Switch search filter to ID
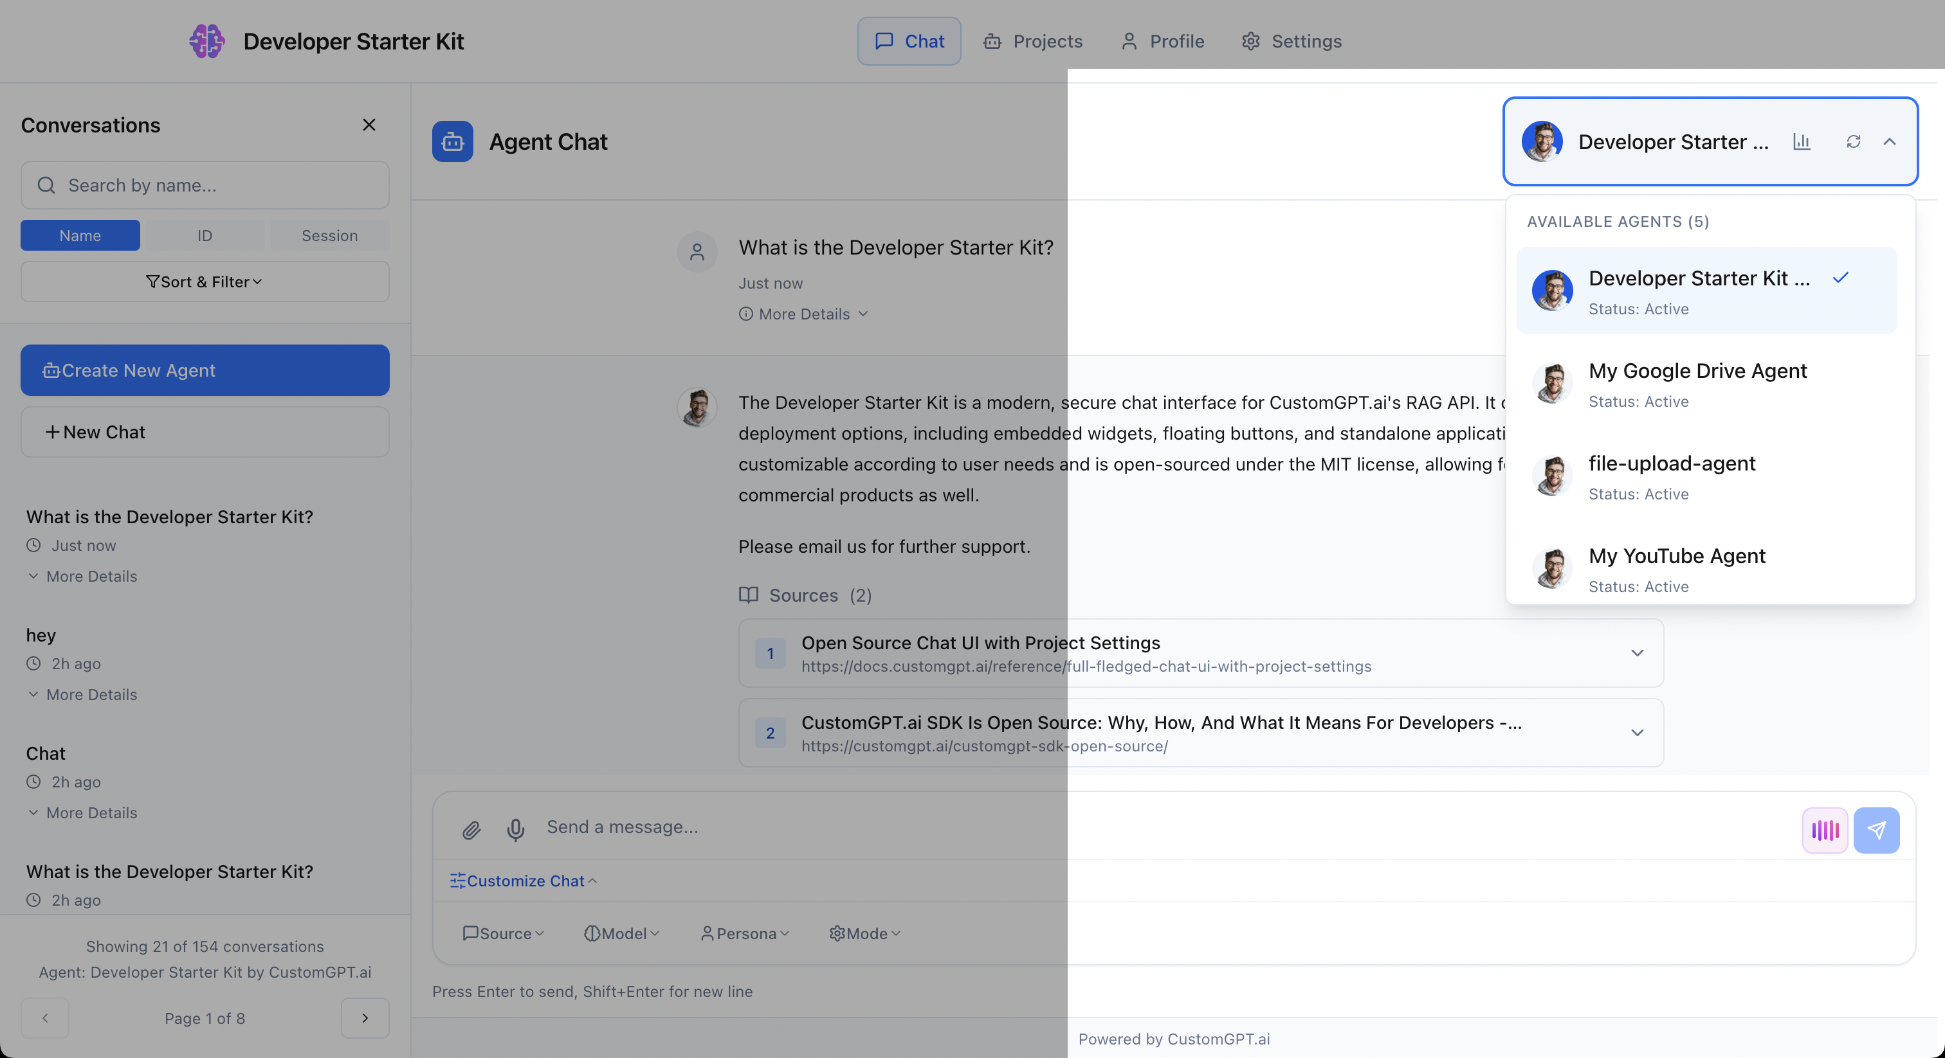Viewport: 1945px width, 1058px height. pos(205,235)
